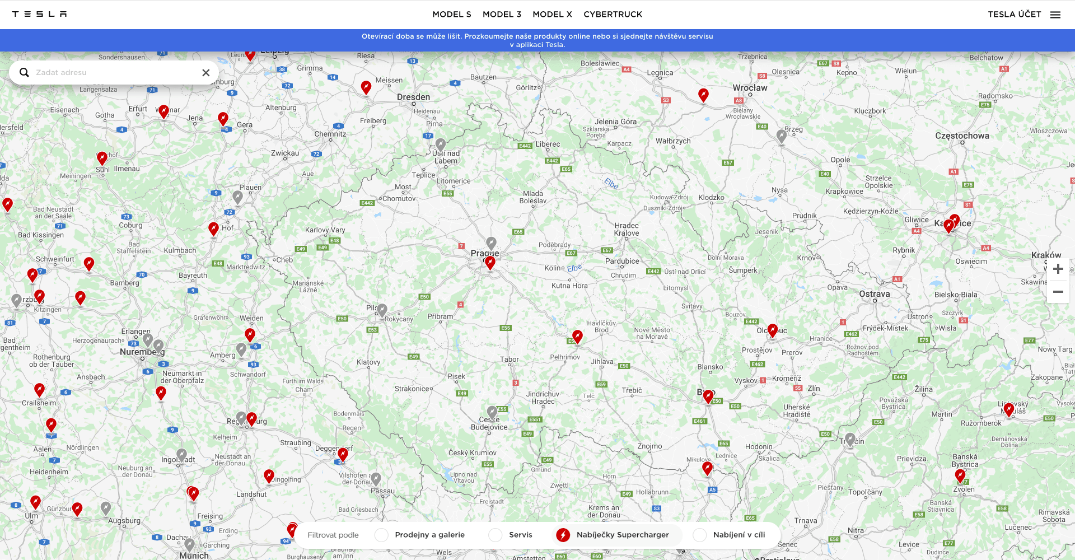1075x560 pixels.
Task: Select the Supercharger pin near Ulm
Action: (x=35, y=502)
